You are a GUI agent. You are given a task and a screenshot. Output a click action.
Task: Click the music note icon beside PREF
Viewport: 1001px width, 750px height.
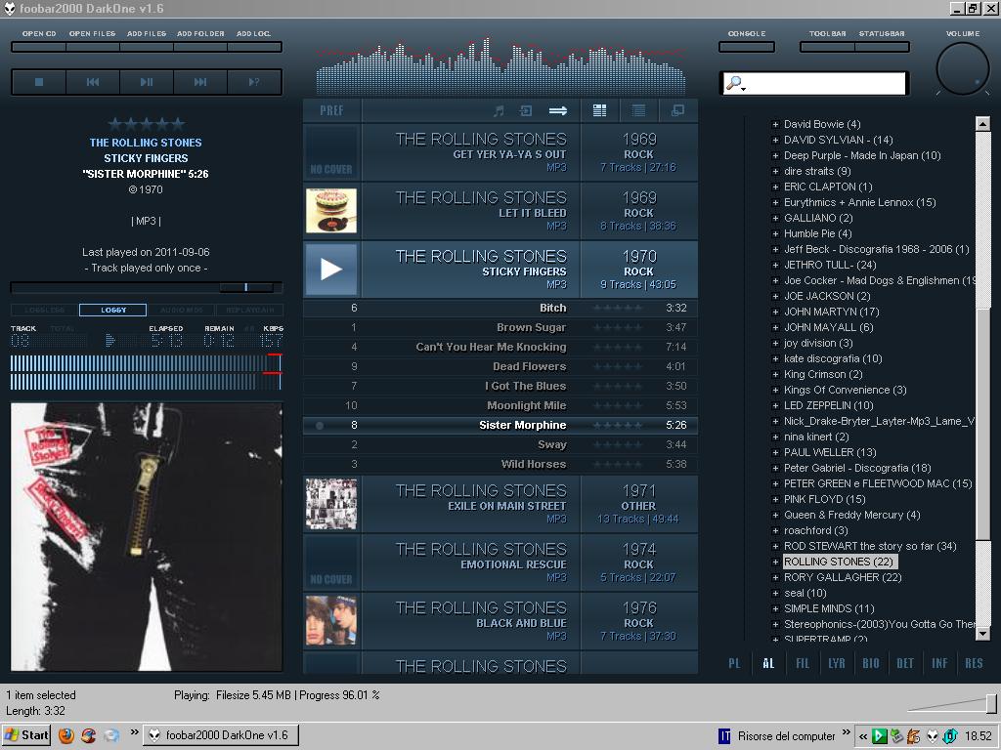[499, 111]
